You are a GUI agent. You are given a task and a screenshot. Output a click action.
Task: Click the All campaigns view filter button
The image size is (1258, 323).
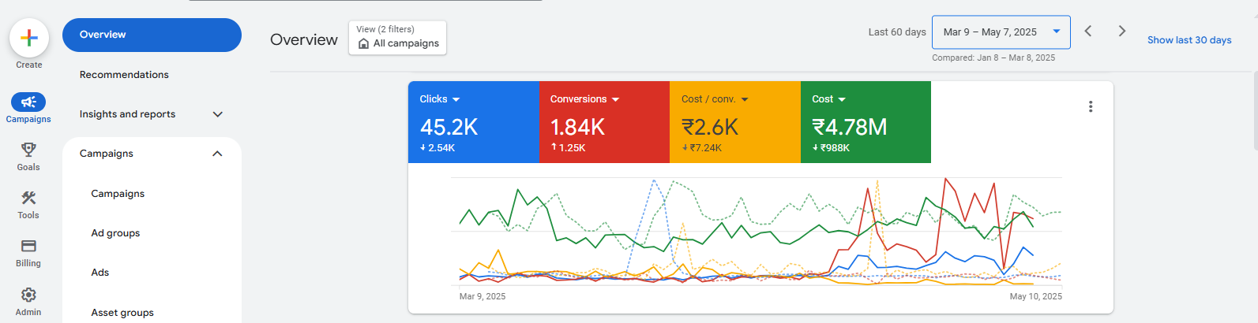pyautogui.click(x=397, y=38)
